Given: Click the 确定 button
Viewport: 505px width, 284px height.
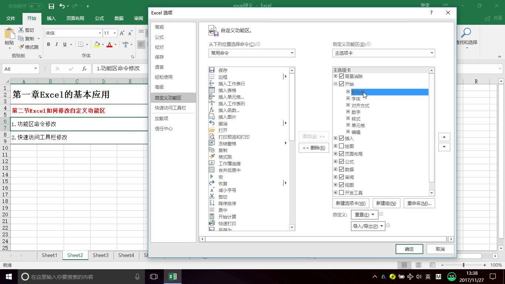Looking at the screenshot, I should pos(409,249).
